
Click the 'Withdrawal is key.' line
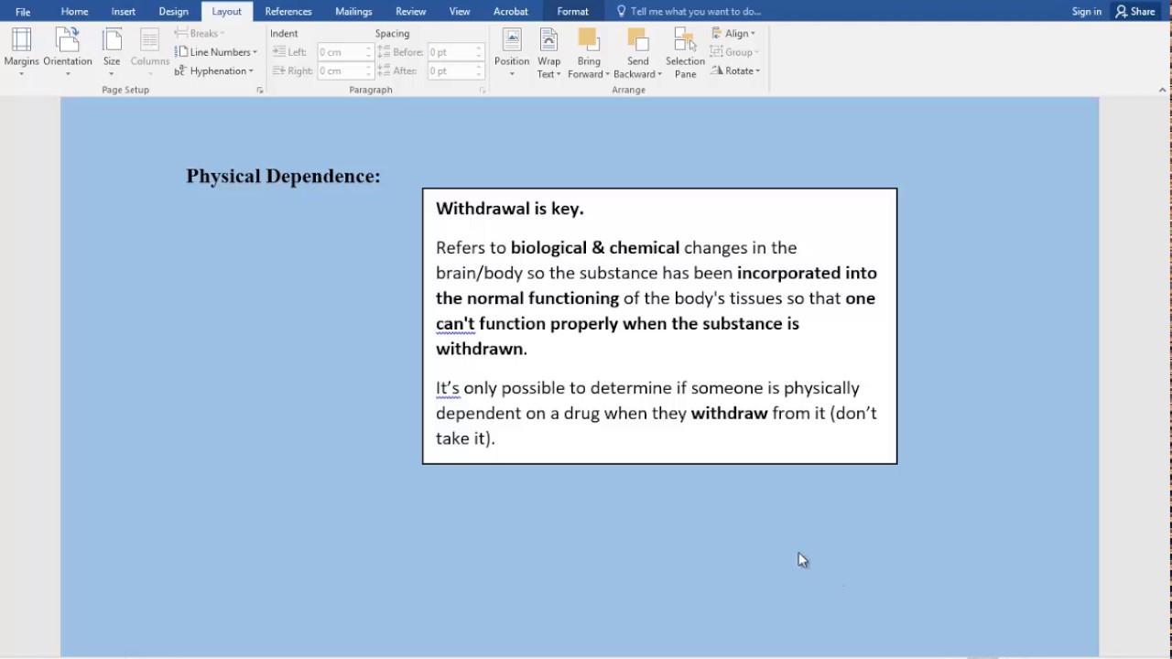click(510, 209)
